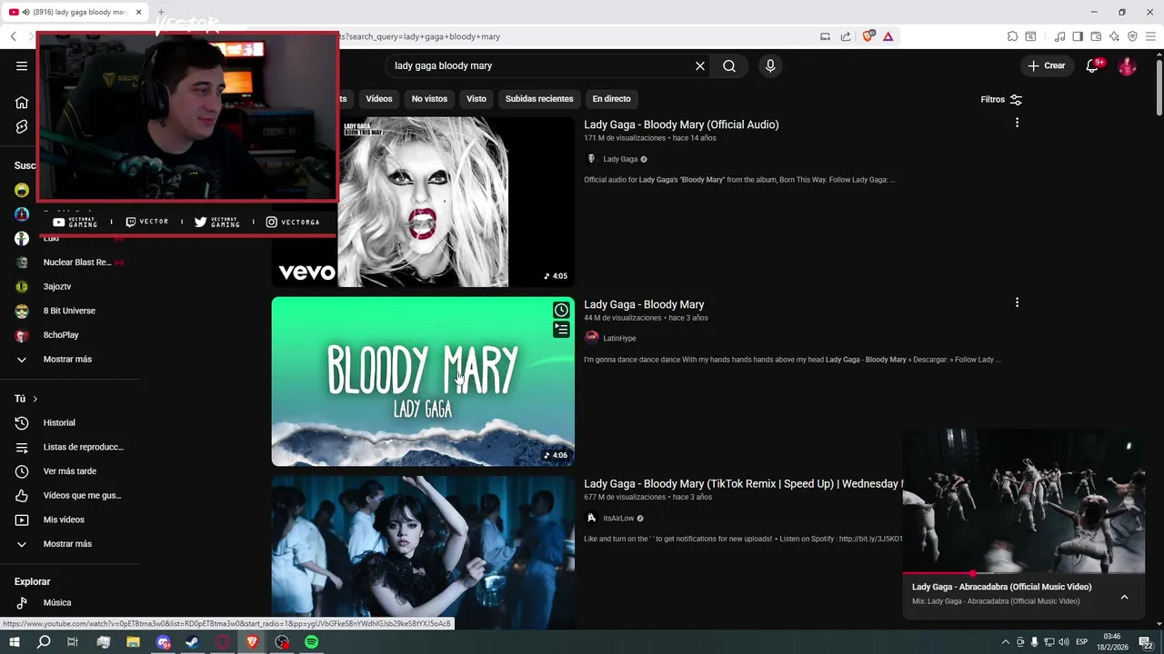Open the Brave playlist music note icon
The height and width of the screenshot is (654, 1164).
click(1059, 36)
